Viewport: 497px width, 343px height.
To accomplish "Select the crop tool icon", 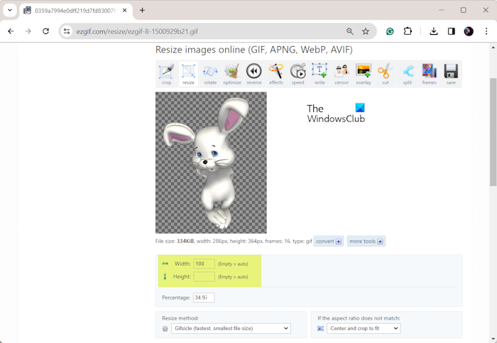I will coord(166,74).
